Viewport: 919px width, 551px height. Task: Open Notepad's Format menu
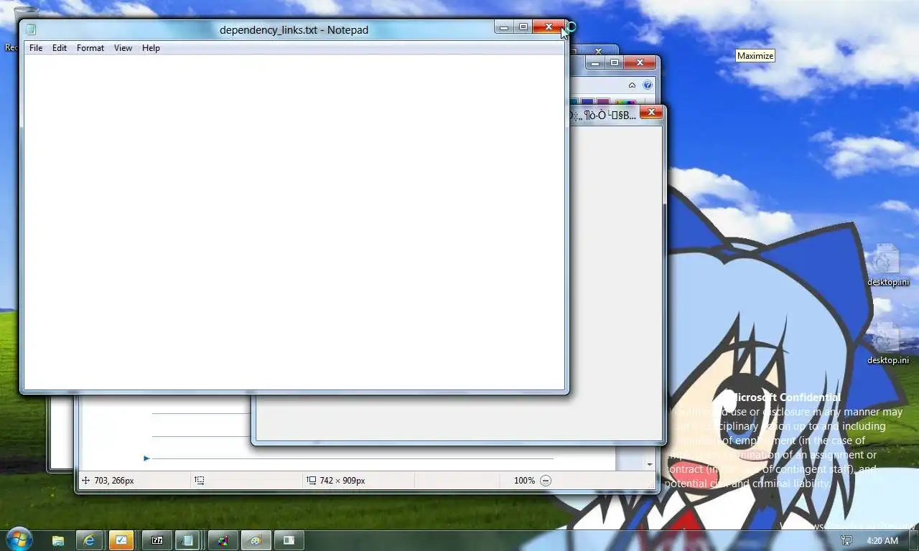point(90,48)
